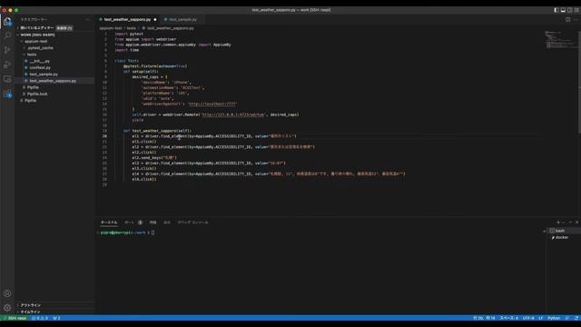Open editor More Actions ellipsis

click(x=576, y=19)
